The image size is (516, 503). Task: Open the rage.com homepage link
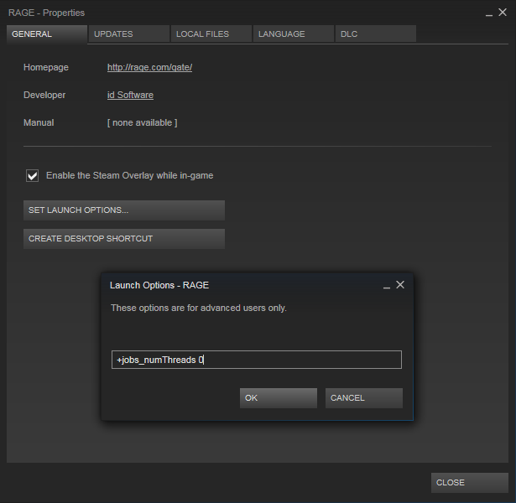click(149, 67)
